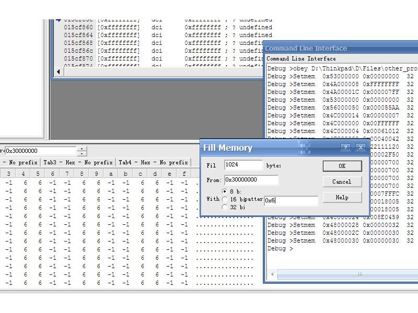Image resolution: width=418 pixels, height=313 pixels.
Task: Switch to Tab4 - Hex - No prefix
Action: click(153, 162)
